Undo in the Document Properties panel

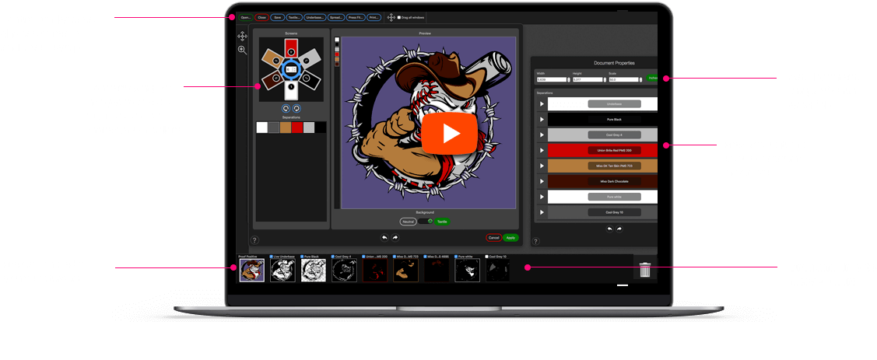point(609,229)
